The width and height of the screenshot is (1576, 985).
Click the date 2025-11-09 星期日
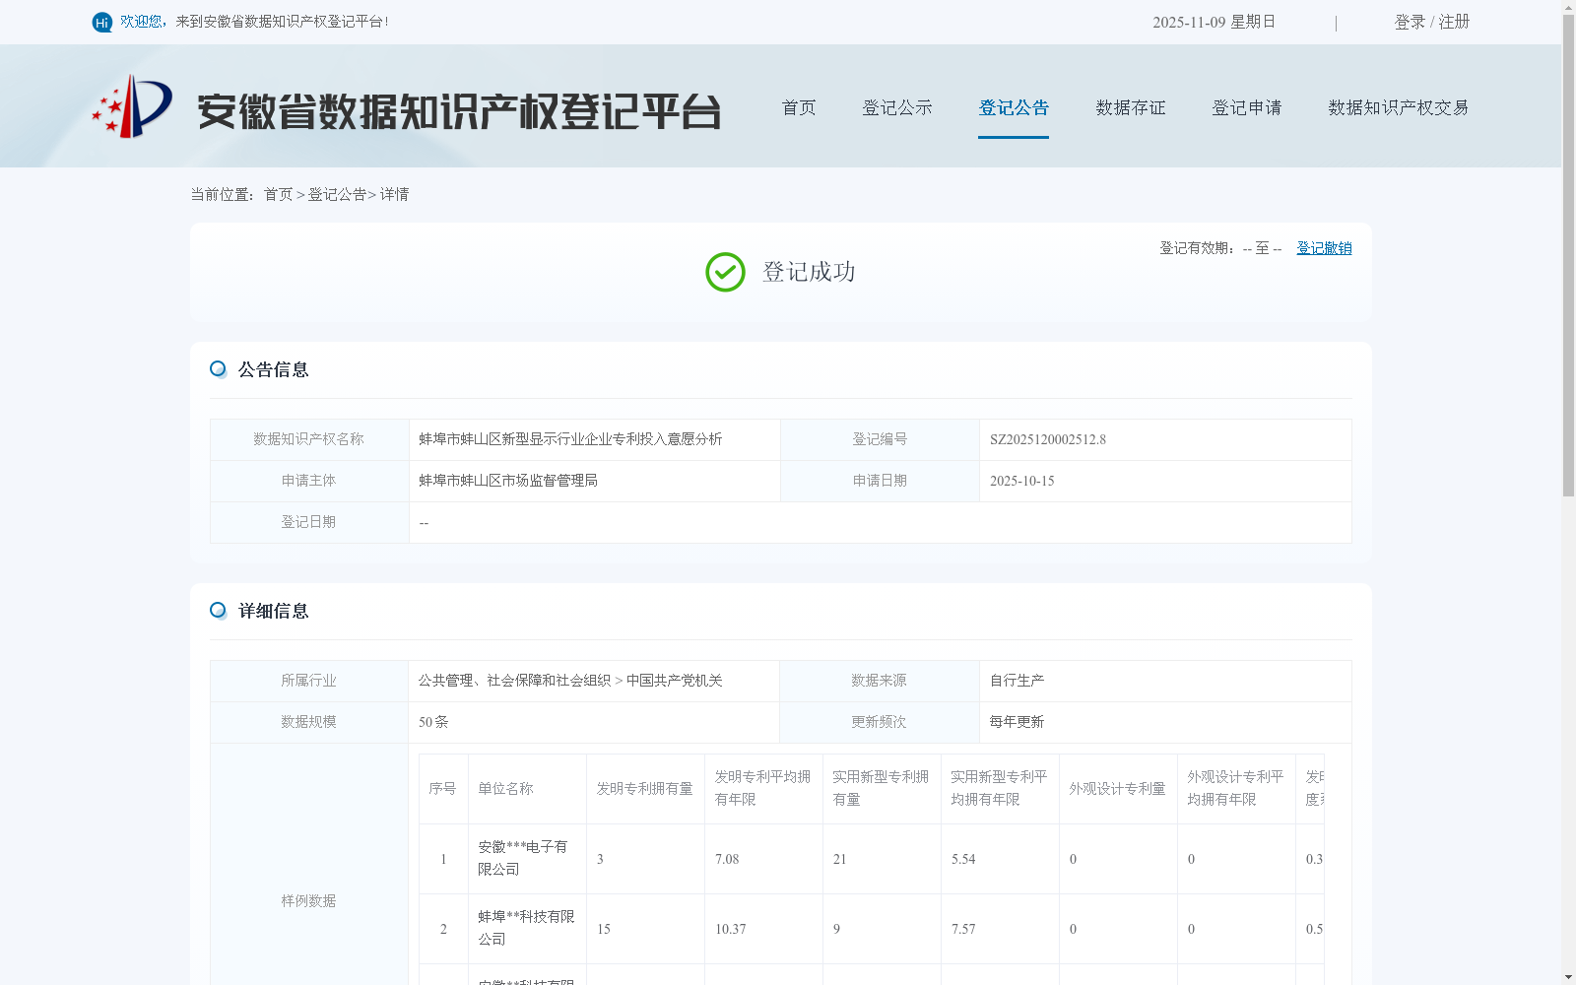(1215, 22)
